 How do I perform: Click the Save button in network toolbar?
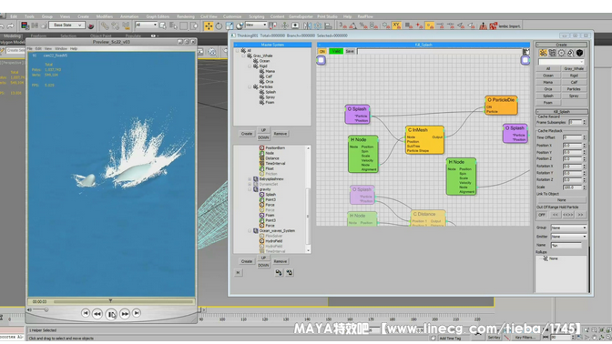click(350, 51)
